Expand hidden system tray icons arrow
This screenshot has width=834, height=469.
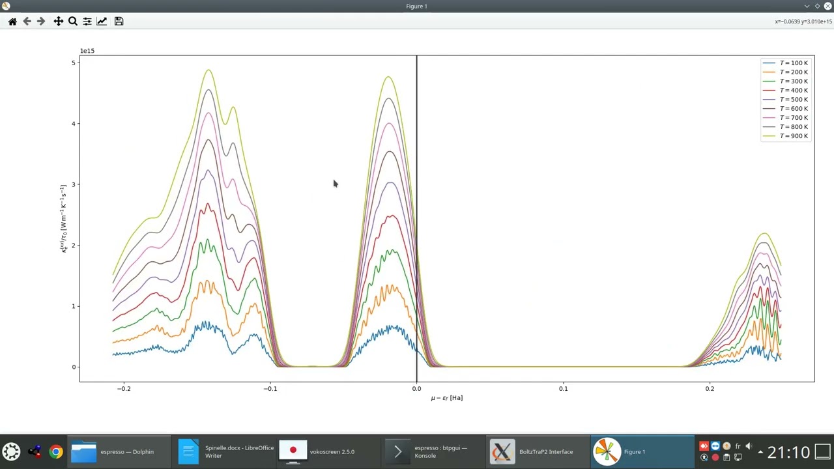point(760,452)
